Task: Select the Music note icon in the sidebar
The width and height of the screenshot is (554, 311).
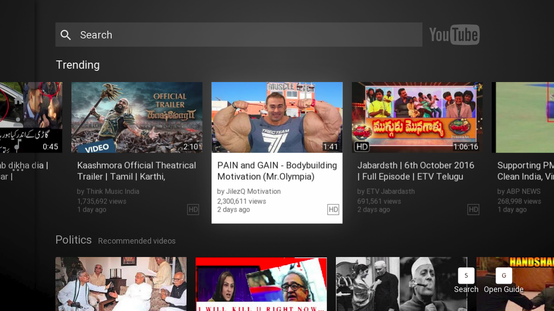Action: [x=18, y=144]
